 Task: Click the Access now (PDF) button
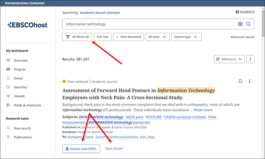pyautogui.click(x=81, y=149)
